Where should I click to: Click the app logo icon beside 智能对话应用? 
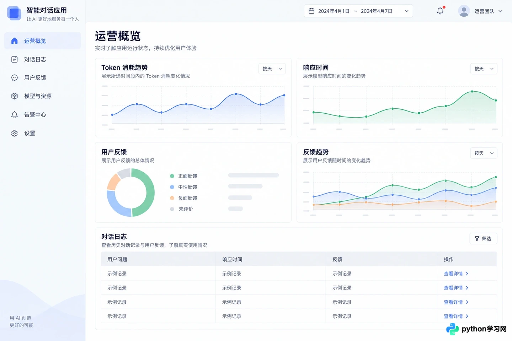point(14,13)
